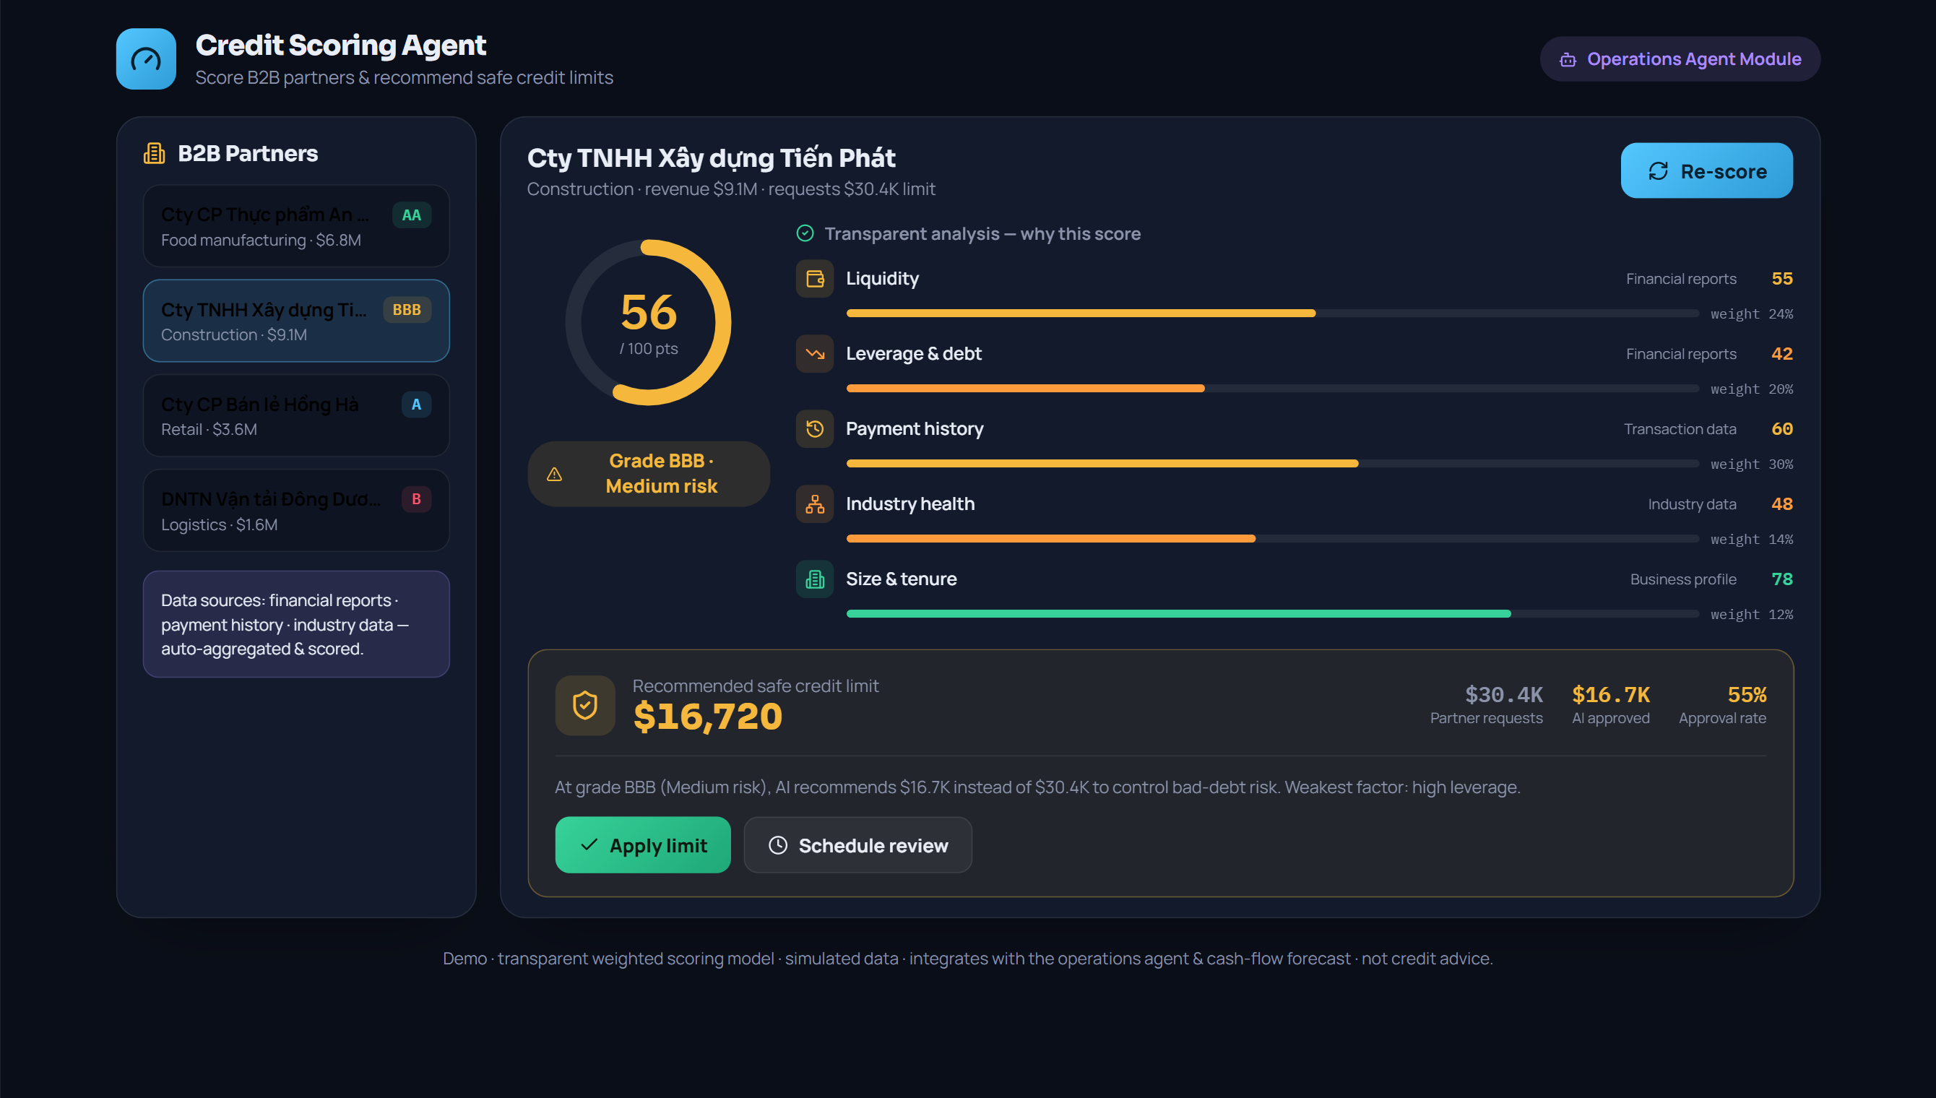Click the warning triangle in grade badge

554,474
